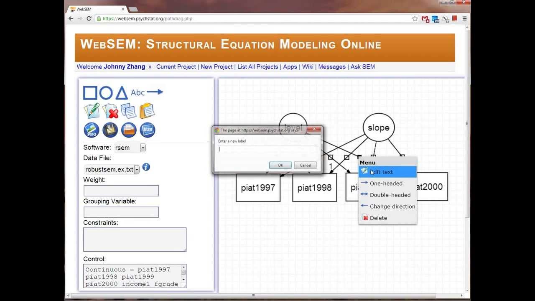The width and height of the screenshot is (535, 301).
Task: Select the circle (latent variable) shape tool
Action: tap(106, 93)
